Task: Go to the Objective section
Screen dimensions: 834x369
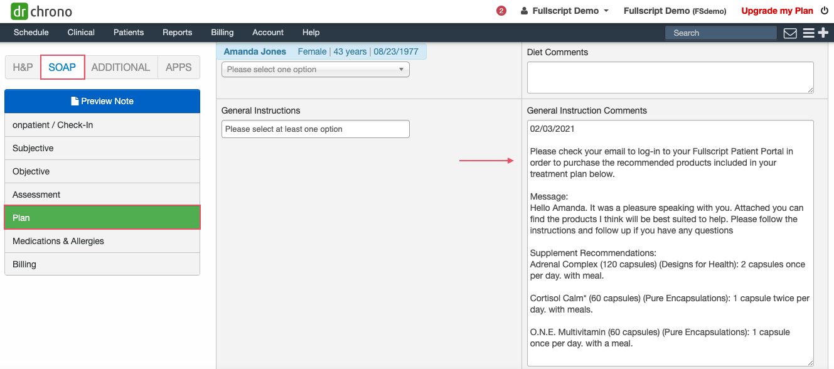Action: (102, 171)
